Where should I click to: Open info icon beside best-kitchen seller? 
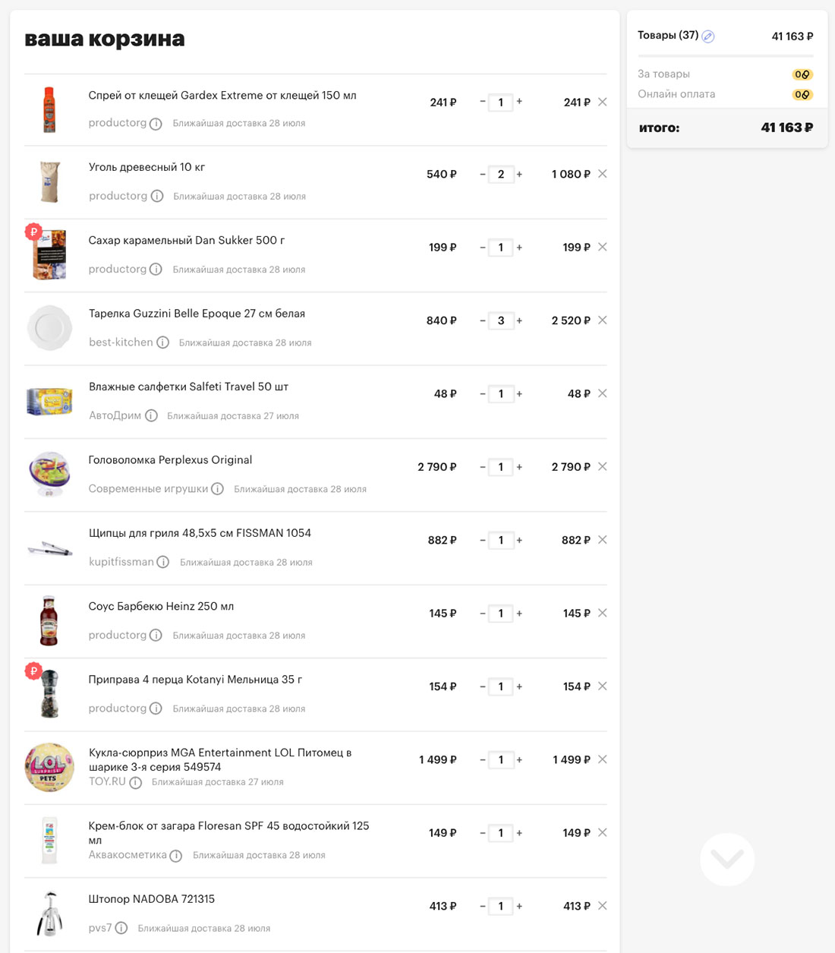pyautogui.click(x=162, y=342)
